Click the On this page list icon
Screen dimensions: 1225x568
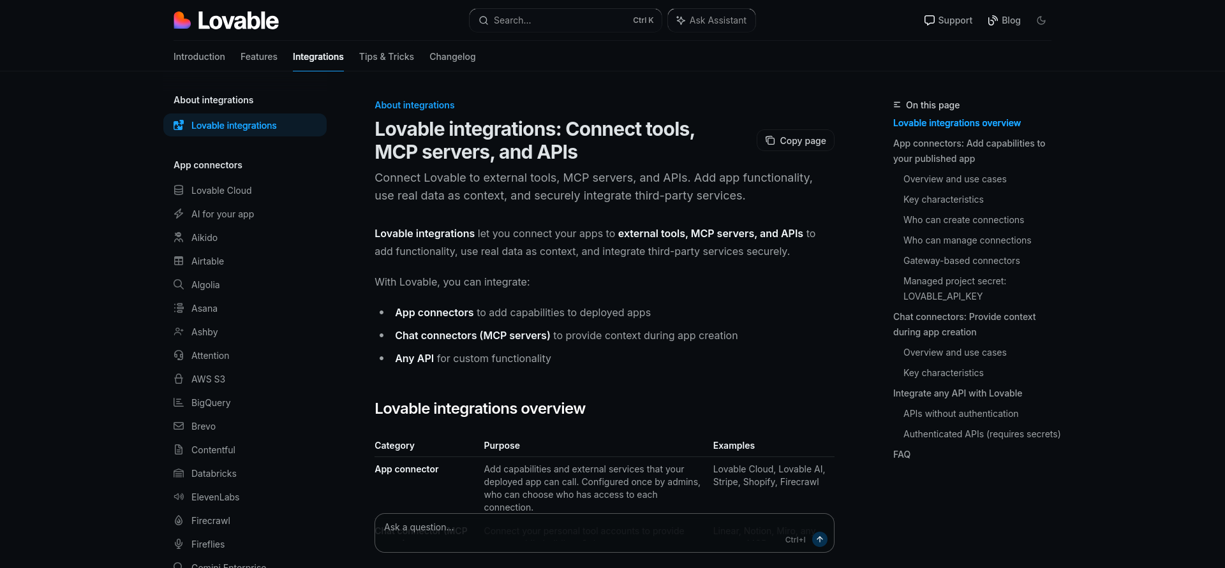pyautogui.click(x=897, y=105)
